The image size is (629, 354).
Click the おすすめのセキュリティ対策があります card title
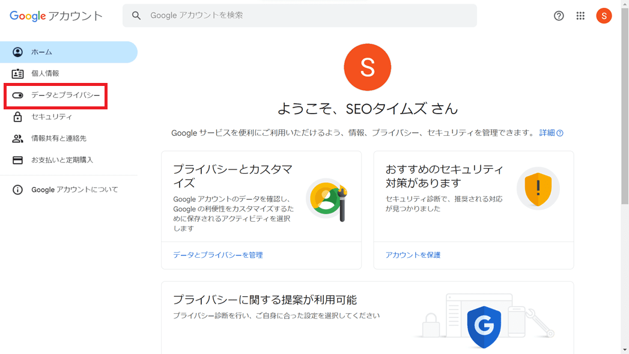point(444,175)
